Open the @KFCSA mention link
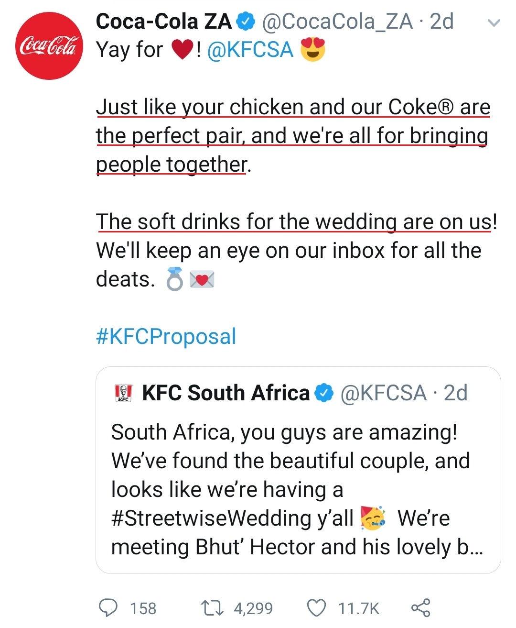 [x=250, y=50]
